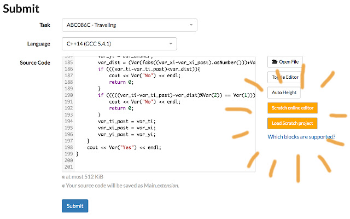Expand the Language dropdown showing C++14
This screenshot has width=350, height=219.
[x=119, y=43]
